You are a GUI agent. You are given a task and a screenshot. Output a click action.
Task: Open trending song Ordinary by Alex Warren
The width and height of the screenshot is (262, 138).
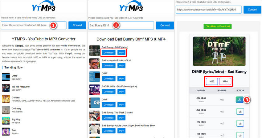[16, 108]
